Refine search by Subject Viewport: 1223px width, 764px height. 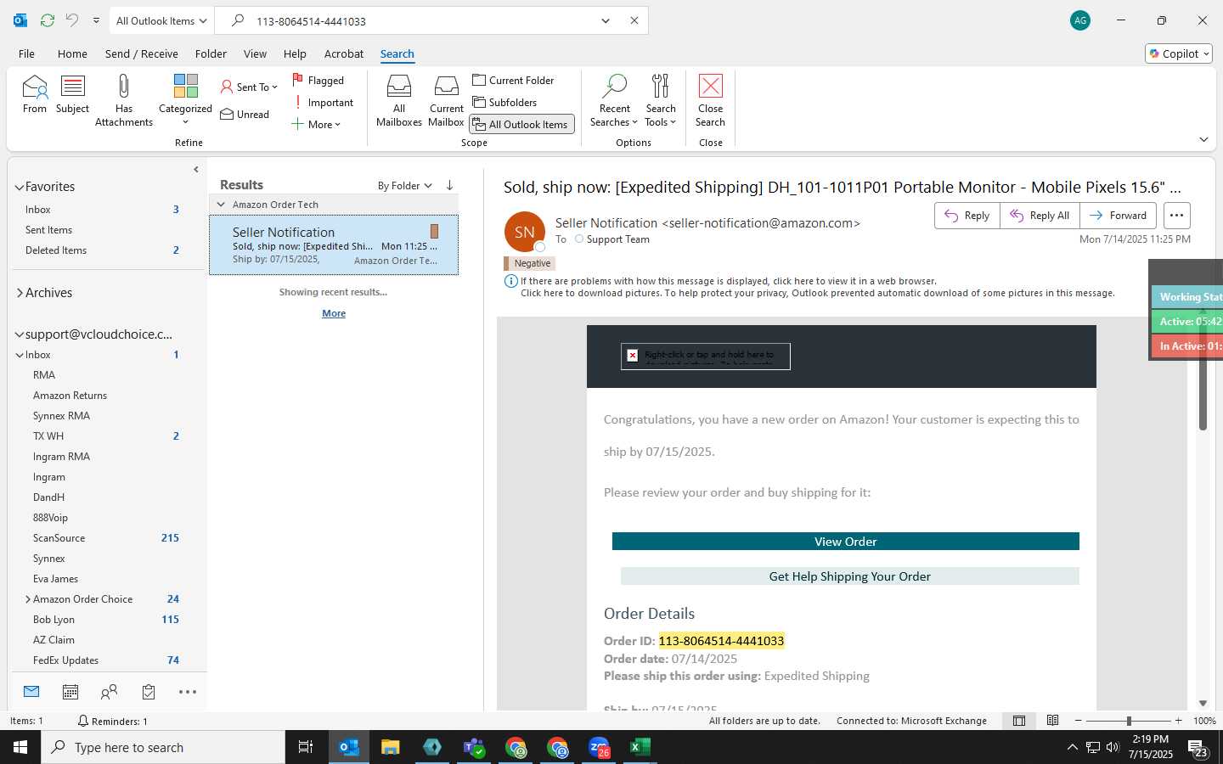point(72,94)
